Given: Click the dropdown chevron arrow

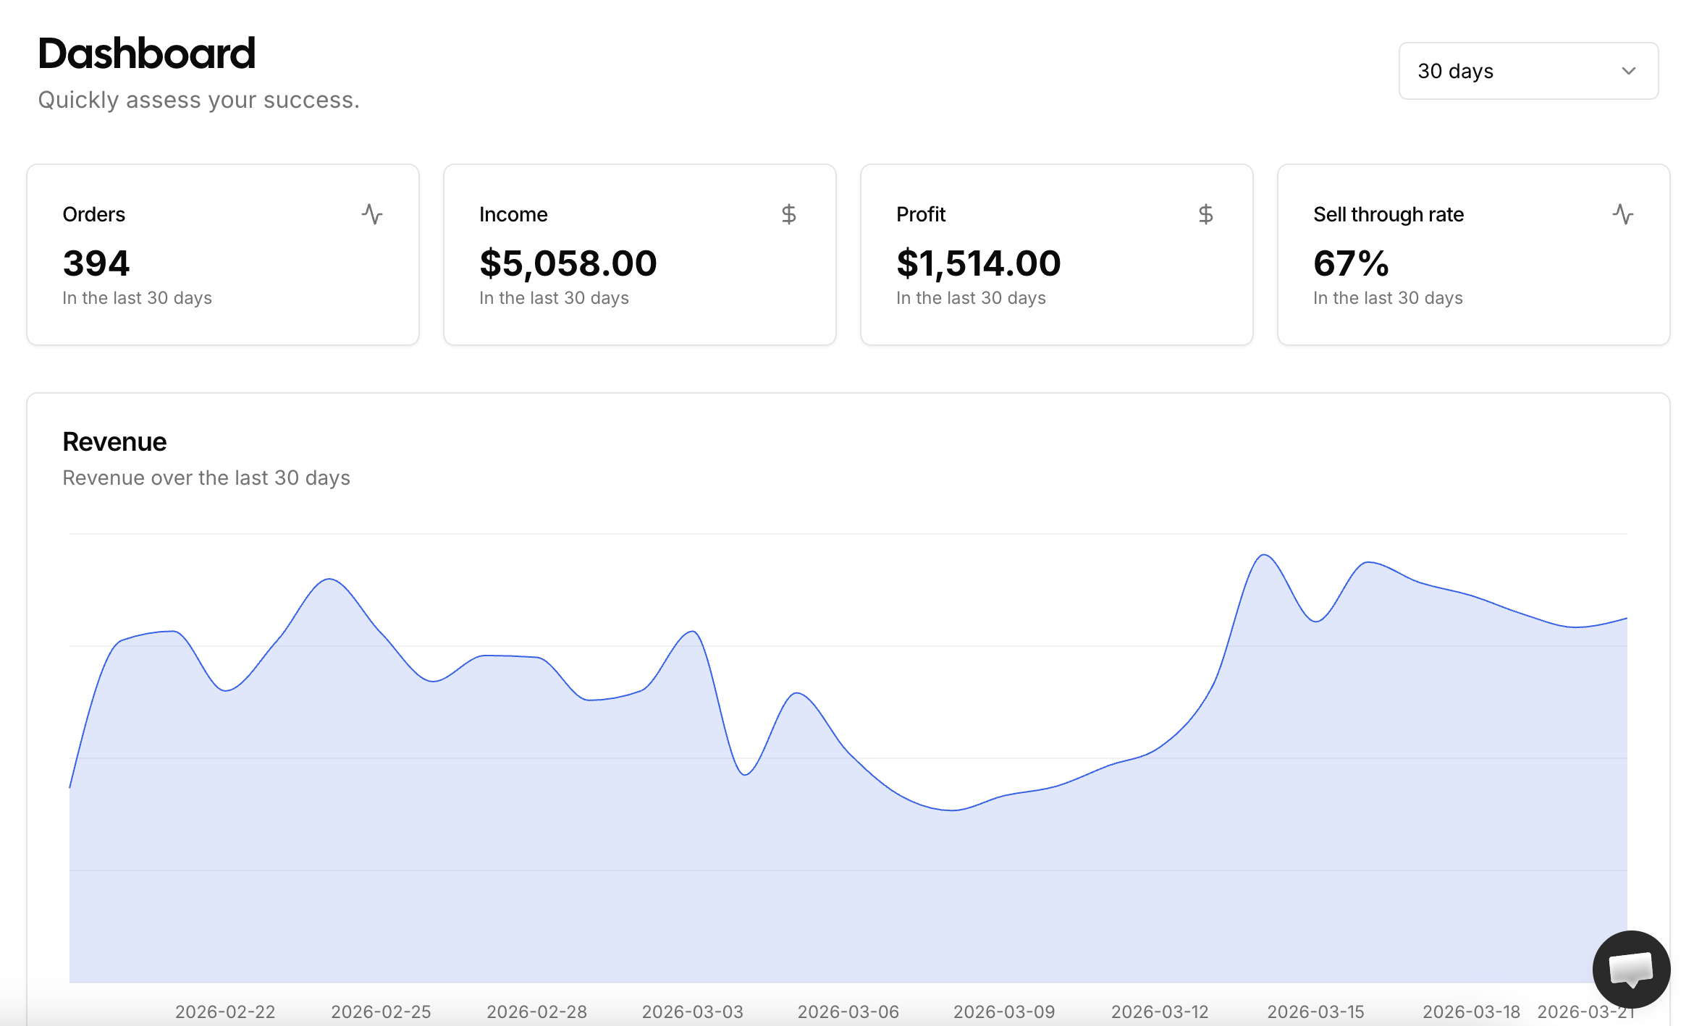Looking at the screenshot, I should click(x=1629, y=71).
